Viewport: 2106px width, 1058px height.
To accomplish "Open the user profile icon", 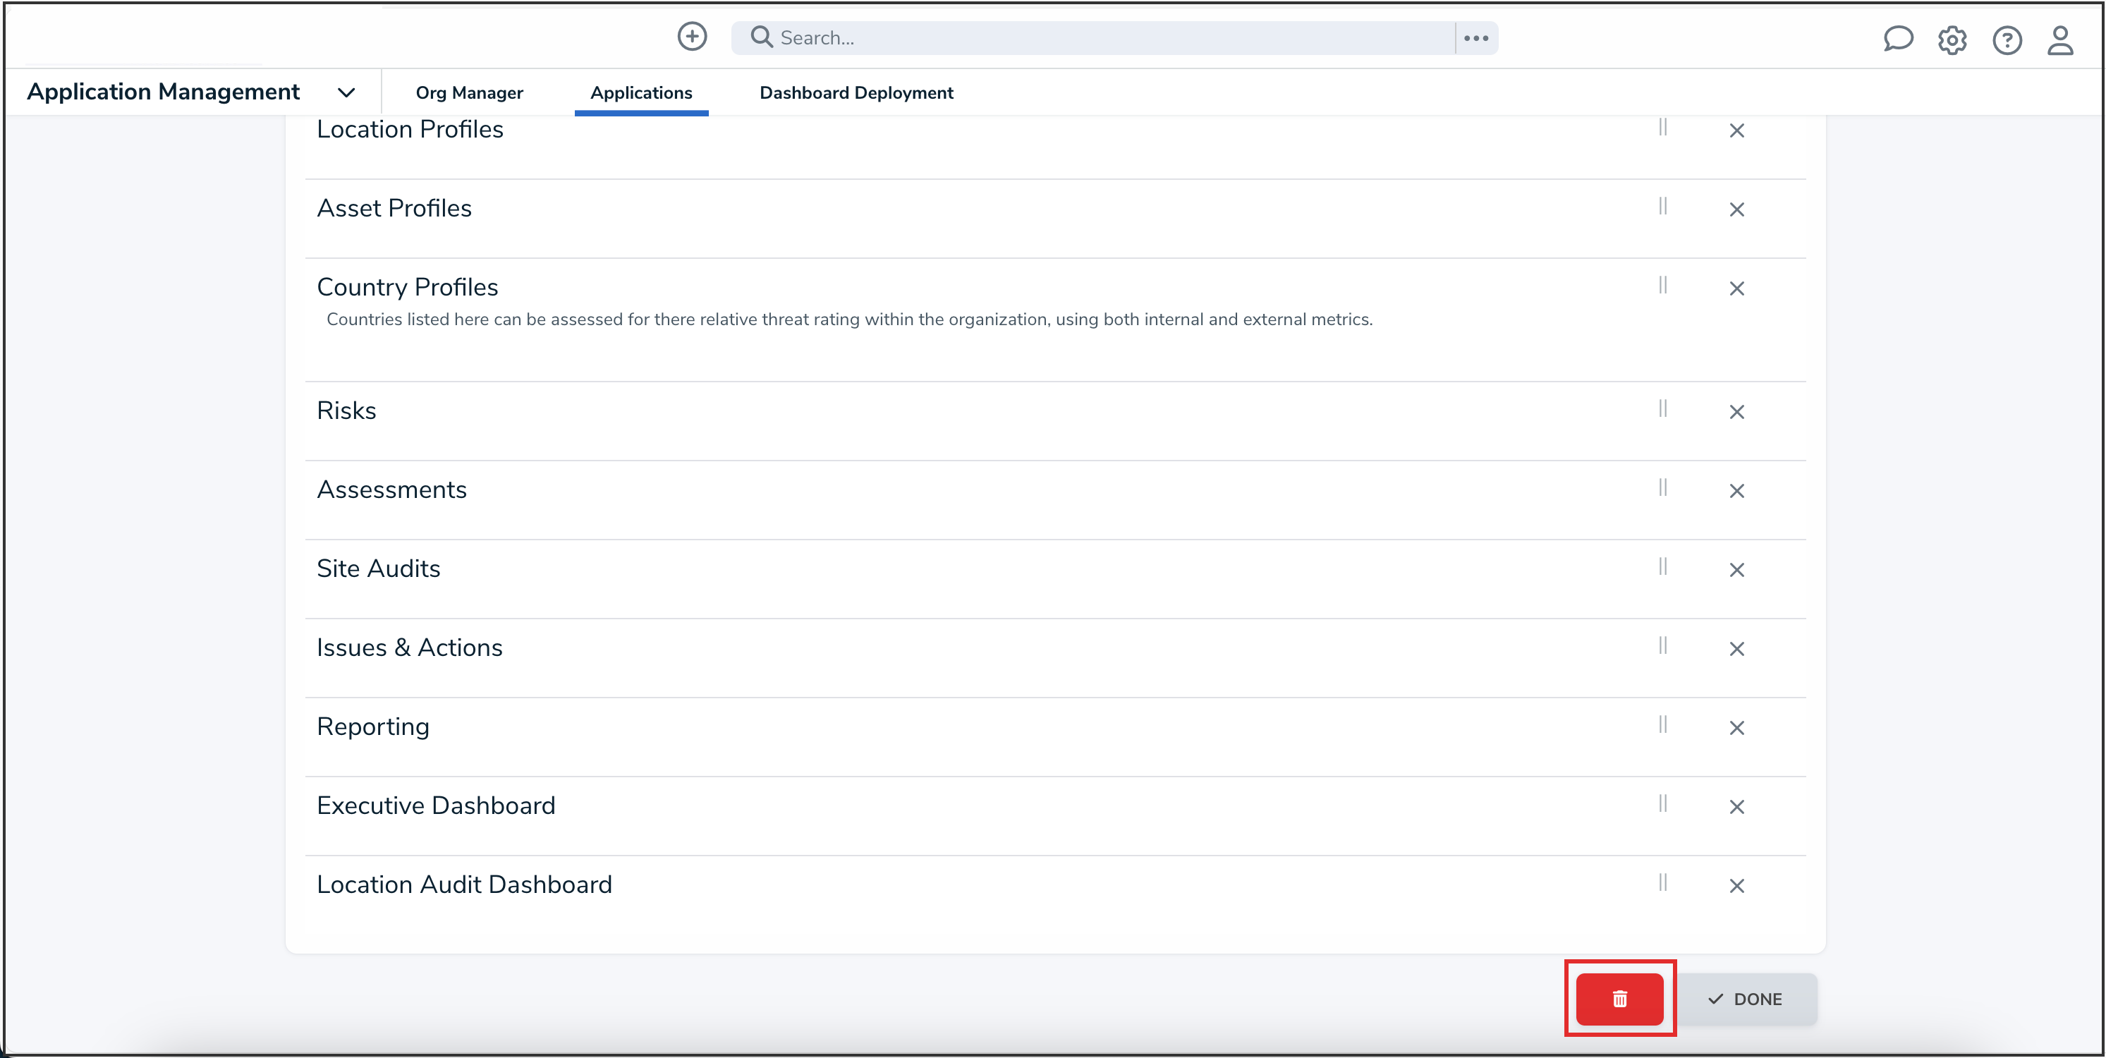I will coord(2059,40).
